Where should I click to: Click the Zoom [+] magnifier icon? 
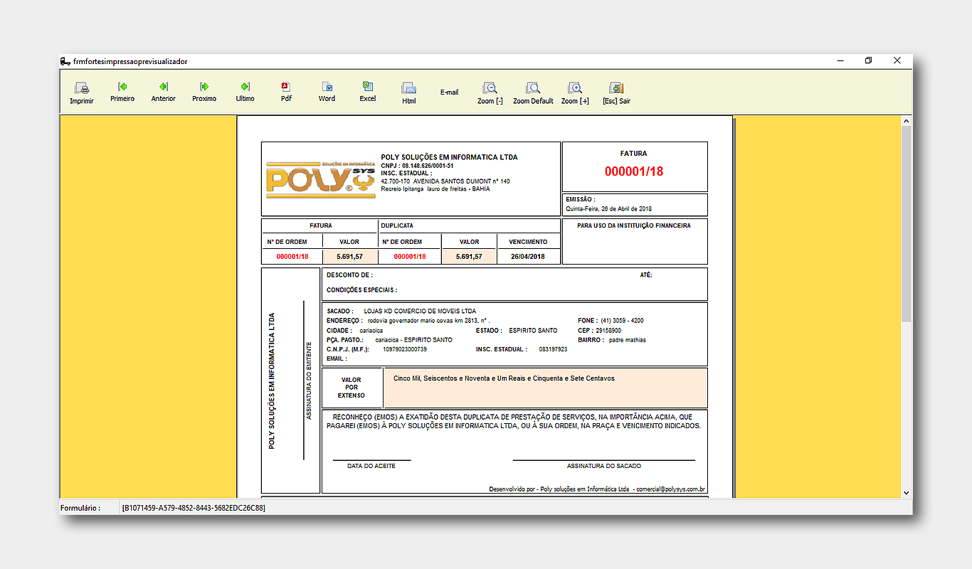pyautogui.click(x=575, y=88)
